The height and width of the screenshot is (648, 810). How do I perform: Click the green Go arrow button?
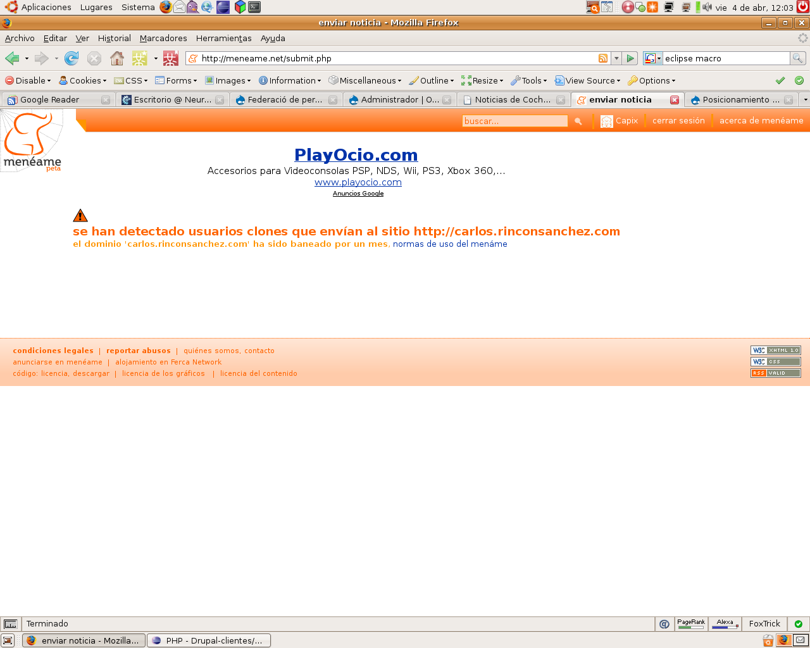point(630,58)
